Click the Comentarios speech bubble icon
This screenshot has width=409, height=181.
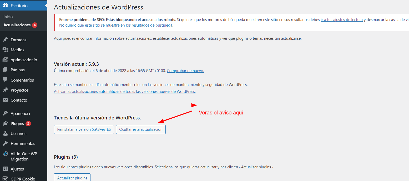click(x=5, y=80)
